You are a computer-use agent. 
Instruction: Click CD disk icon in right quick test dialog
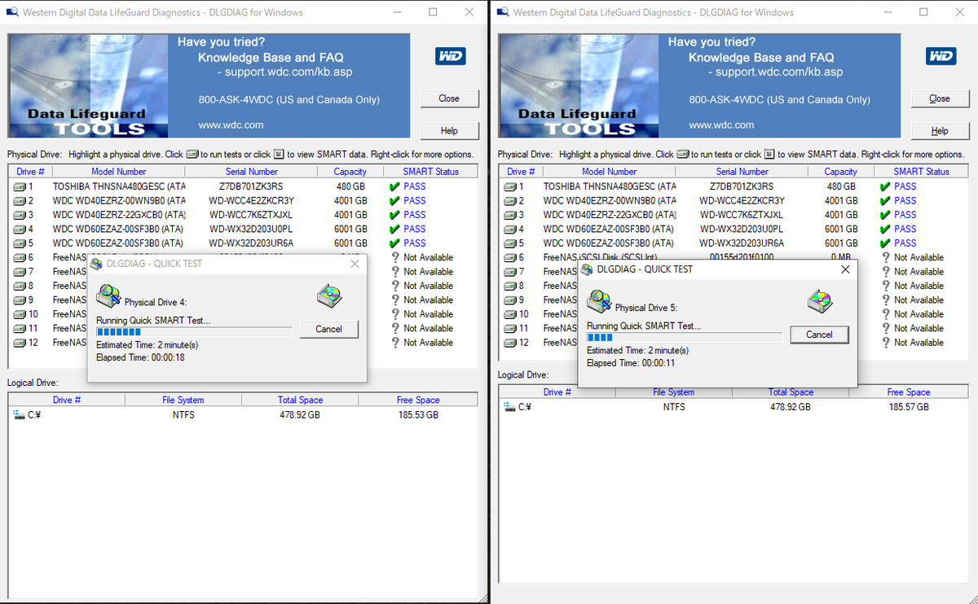[820, 301]
